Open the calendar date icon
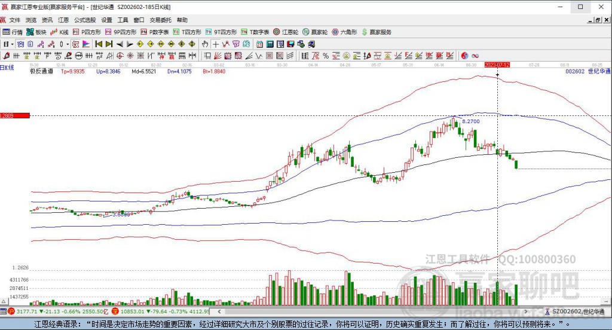612x330 pixels. point(259,44)
